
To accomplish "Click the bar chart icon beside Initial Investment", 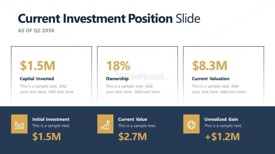I will (19, 124).
